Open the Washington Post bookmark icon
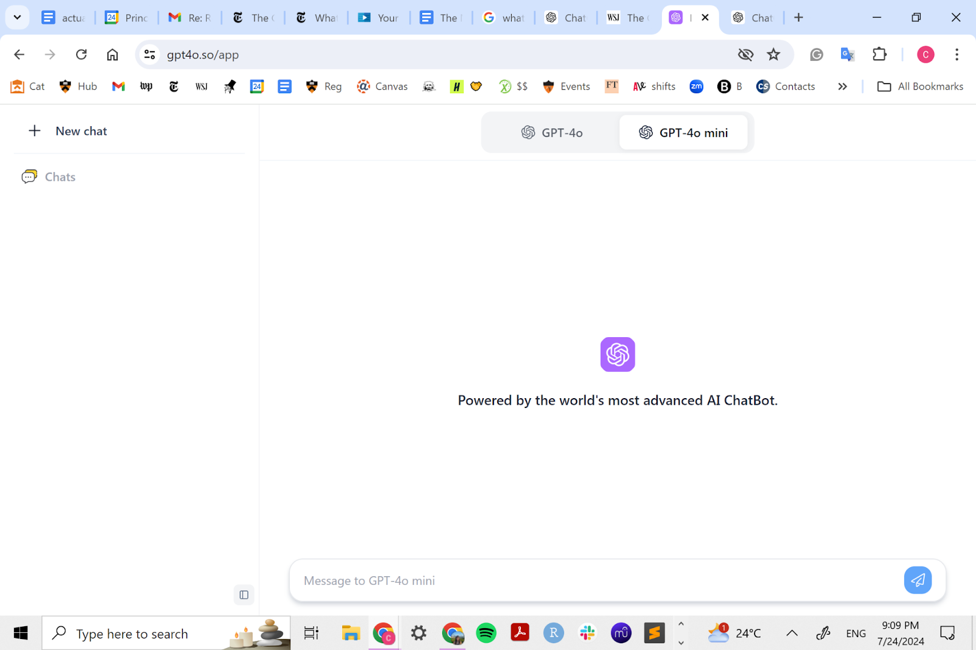 point(146,87)
